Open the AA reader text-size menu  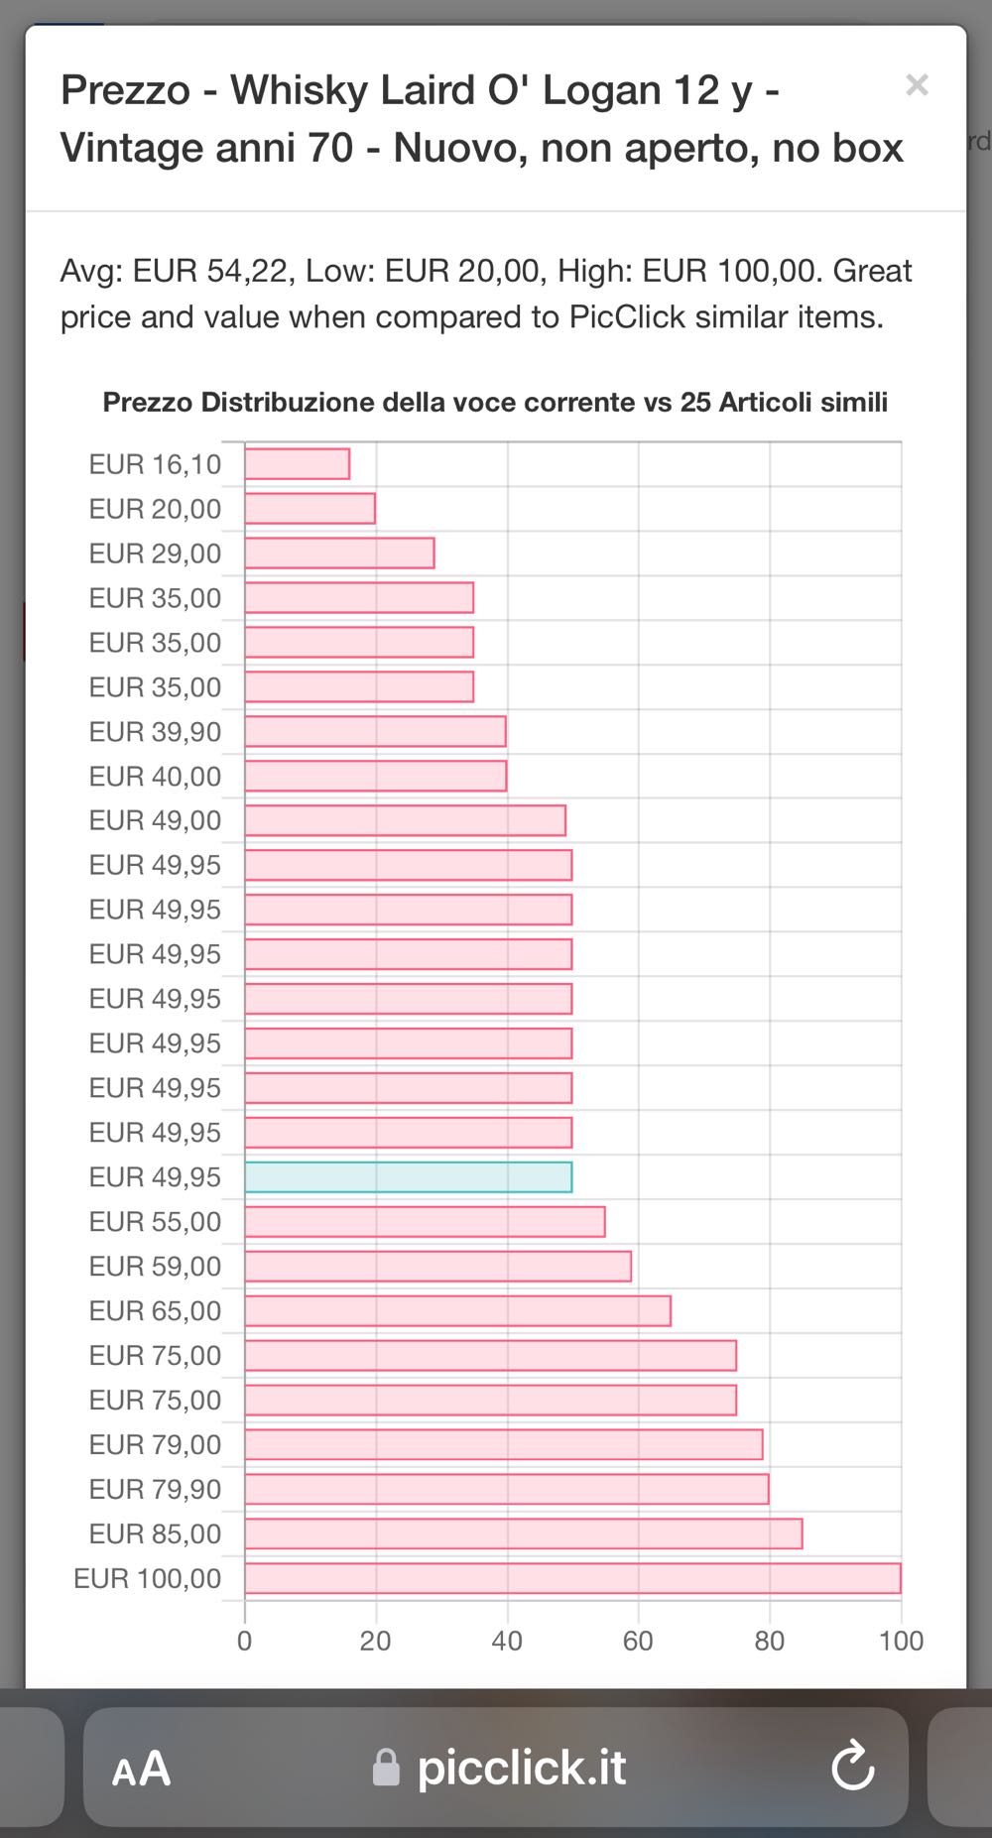(141, 1768)
